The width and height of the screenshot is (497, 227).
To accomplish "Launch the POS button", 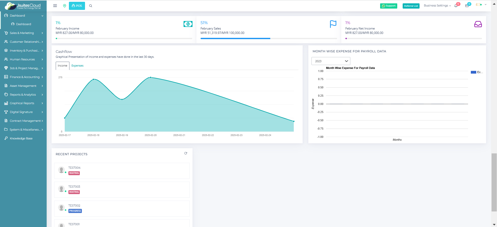I will pos(77,6).
